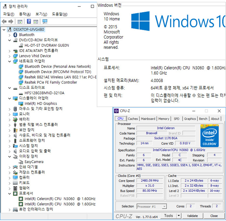Click the Specification field in CPU-Z
Image resolution: width=226 pixels, height=221 pixels.
(x=179, y=150)
